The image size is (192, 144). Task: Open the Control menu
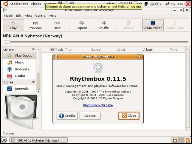point(41,16)
